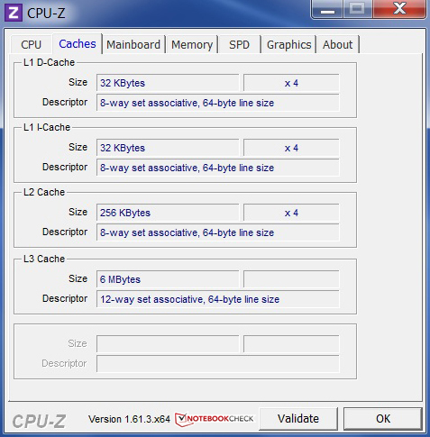This screenshot has width=430, height=437.
Task: Click the L1 D-Cache group label
Action: click(x=49, y=62)
